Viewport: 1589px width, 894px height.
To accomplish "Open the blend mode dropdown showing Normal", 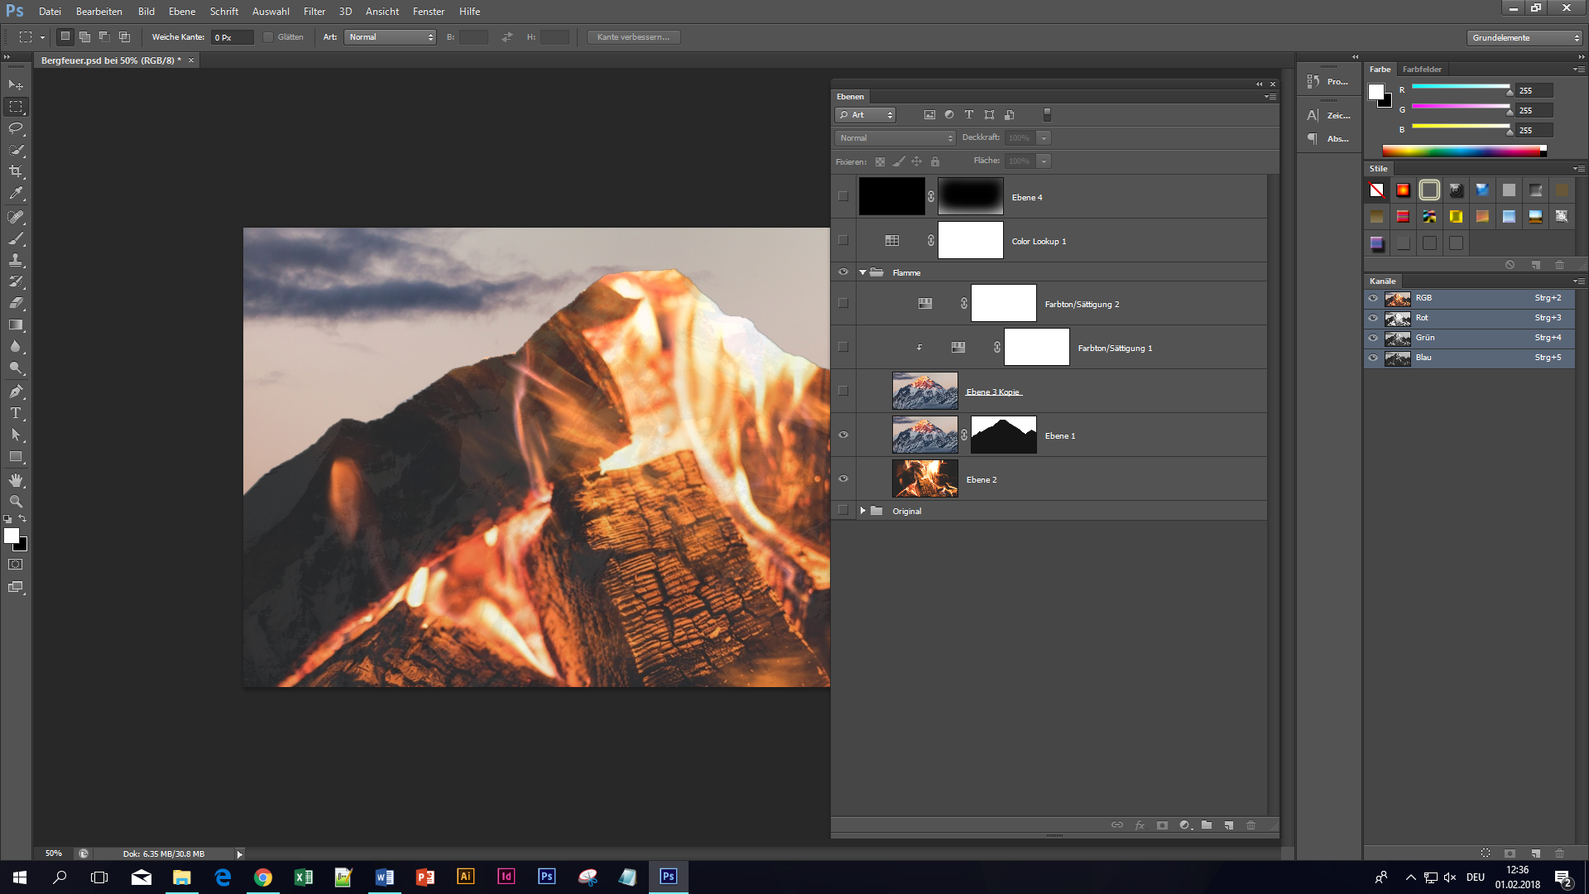I will coord(894,137).
